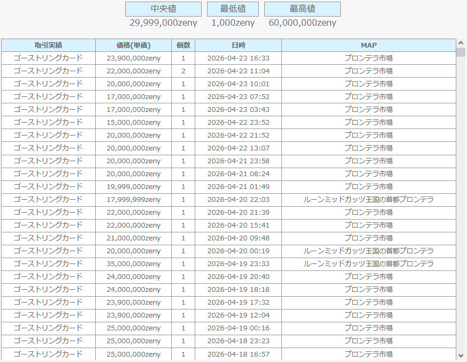Click the vertical scrollbar thumb
Viewport: 467px width, 362px height.
click(x=461, y=52)
